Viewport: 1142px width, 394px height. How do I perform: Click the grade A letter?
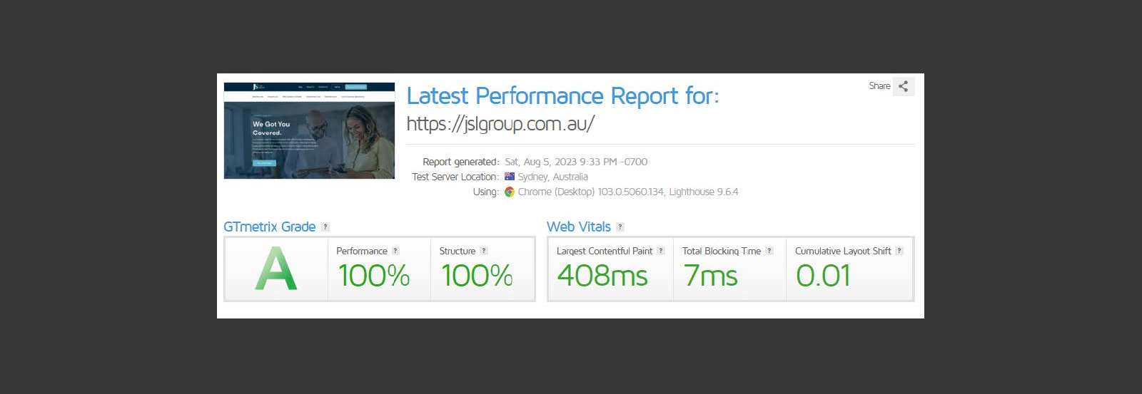pyautogui.click(x=276, y=269)
